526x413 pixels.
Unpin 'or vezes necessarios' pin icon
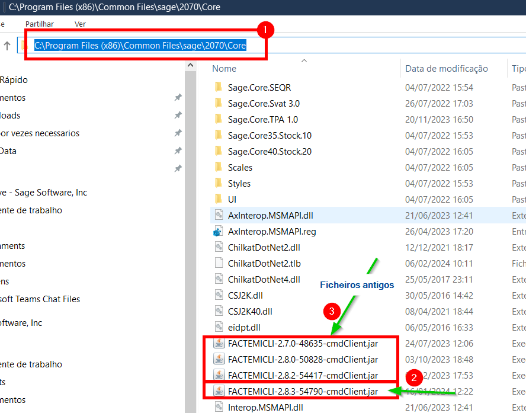click(178, 133)
